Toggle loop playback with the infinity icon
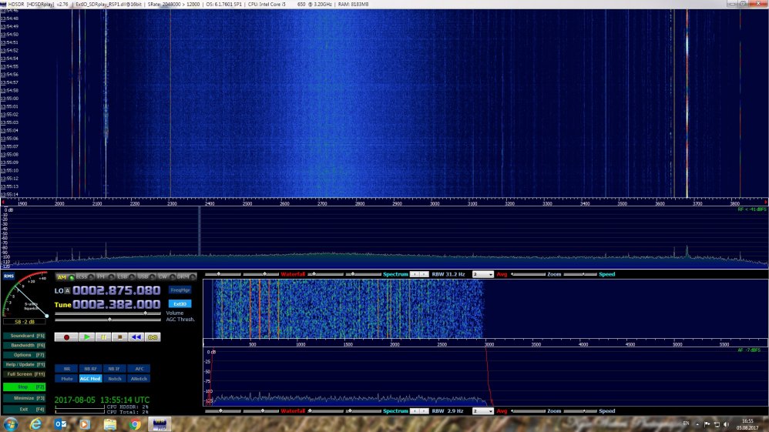Image resolution: width=769 pixels, height=432 pixels. point(153,337)
